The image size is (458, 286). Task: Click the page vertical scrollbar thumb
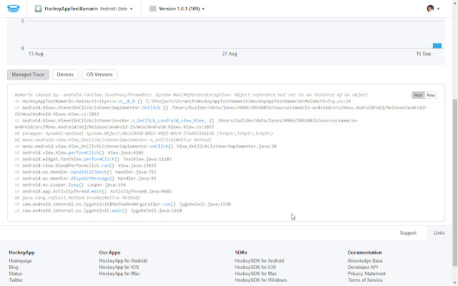point(455,182)
